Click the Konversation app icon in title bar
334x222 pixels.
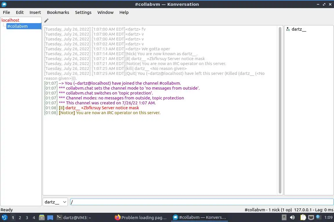click(x=4, y=4)
